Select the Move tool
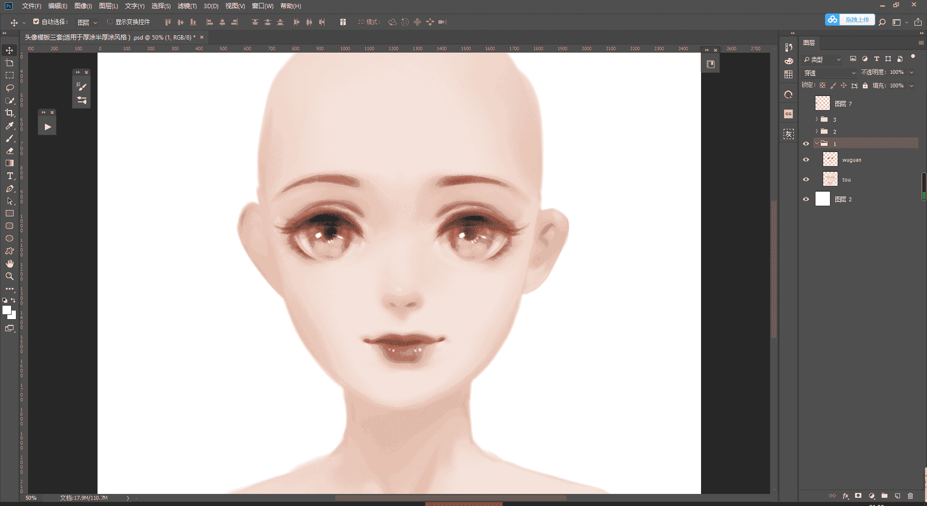Viewport: 927px width, 506px height. pyautogui.click(x=9, y=50)
